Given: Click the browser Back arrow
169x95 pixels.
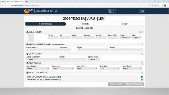Looking at the screenshot, I should [2, 6].
